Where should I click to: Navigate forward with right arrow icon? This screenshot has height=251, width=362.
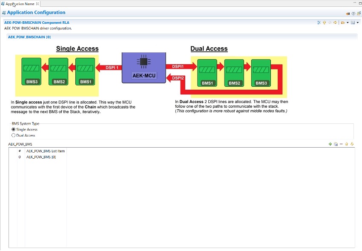tap(336, 23)
